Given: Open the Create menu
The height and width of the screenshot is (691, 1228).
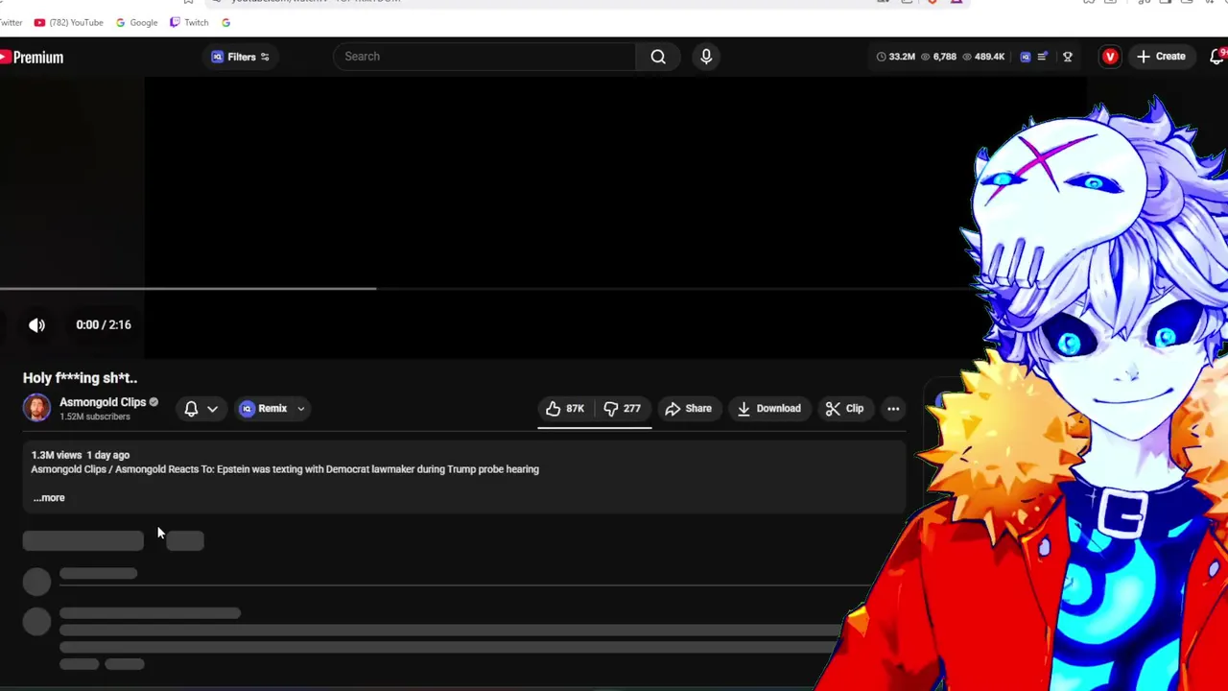Looking at the screenshot, I should (1161, 57).
